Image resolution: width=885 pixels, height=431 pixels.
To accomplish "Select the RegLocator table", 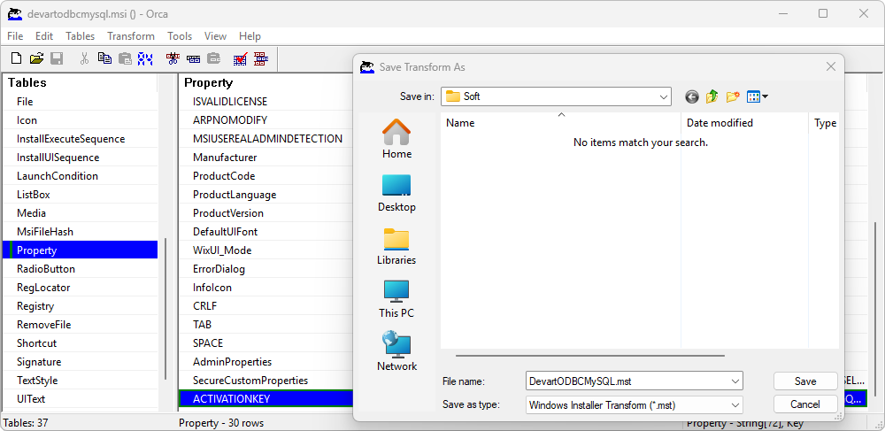I will click(81, 288).
